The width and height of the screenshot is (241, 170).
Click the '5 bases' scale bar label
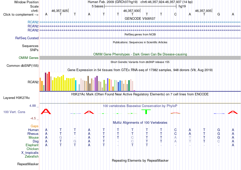pyautogui.click(x=98, y=6)
